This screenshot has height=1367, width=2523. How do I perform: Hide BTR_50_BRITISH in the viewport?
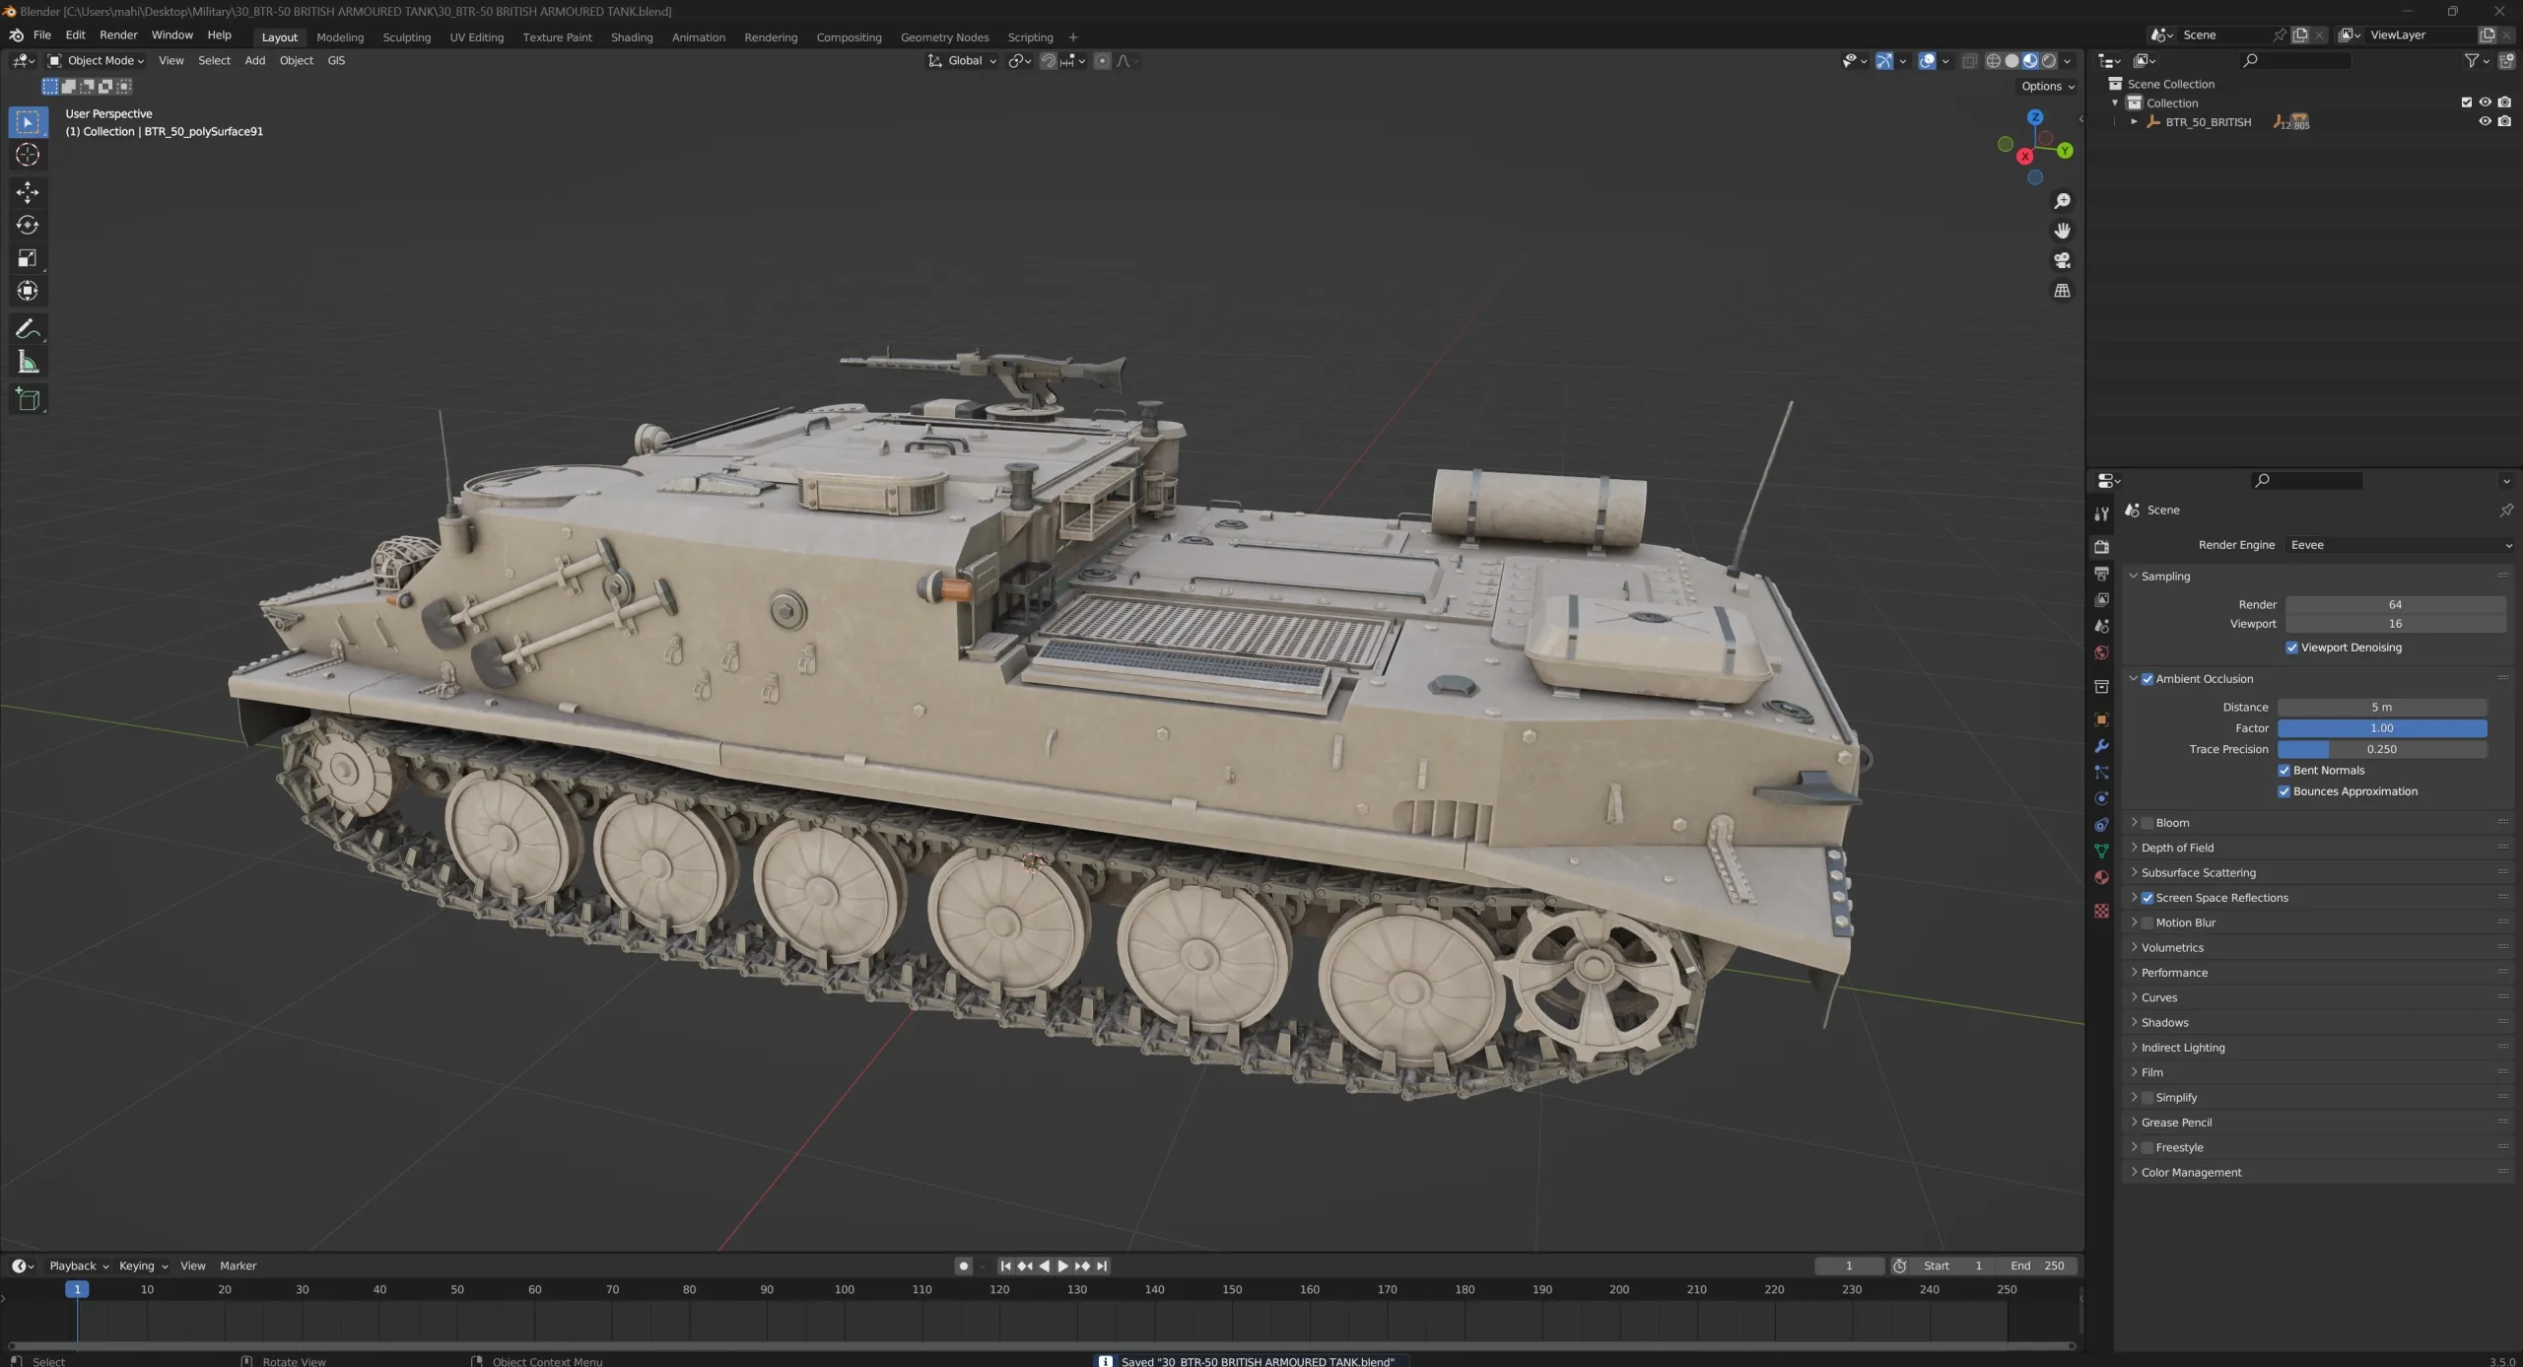click(x=2486, y=121)
